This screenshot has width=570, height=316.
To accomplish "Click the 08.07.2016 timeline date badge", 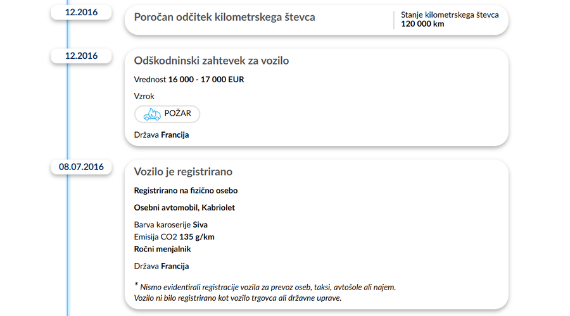I will click(x=81, y=167).
